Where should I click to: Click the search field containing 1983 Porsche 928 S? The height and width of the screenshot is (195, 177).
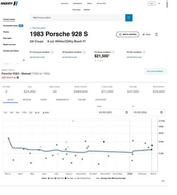pyautogui.click(x=77, y=18)
